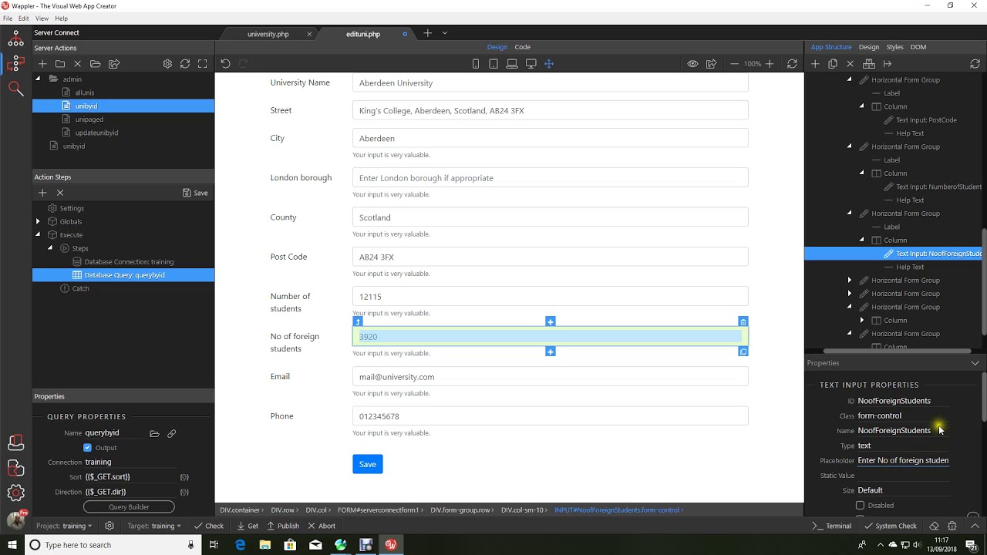
Task: Open Microsoft Edge from taskbar
Action: [x=240, y=545]
